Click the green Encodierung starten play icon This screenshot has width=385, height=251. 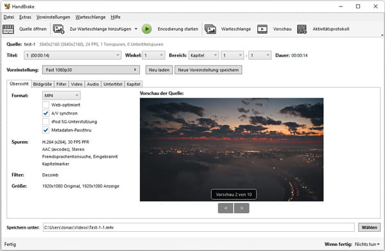coord(147,29)
